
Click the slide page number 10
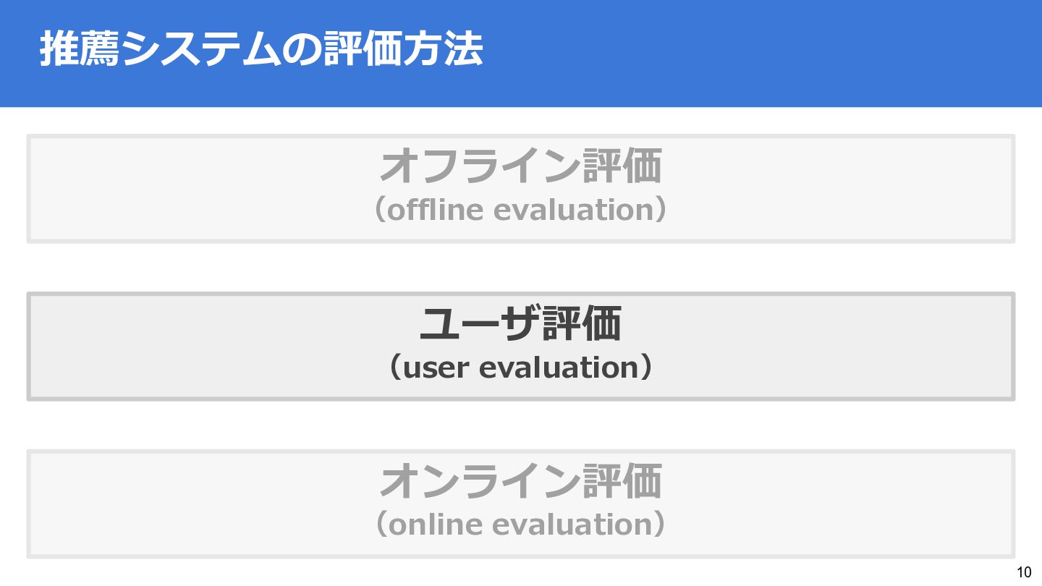pyautogui.click(x=1024, y=572)
